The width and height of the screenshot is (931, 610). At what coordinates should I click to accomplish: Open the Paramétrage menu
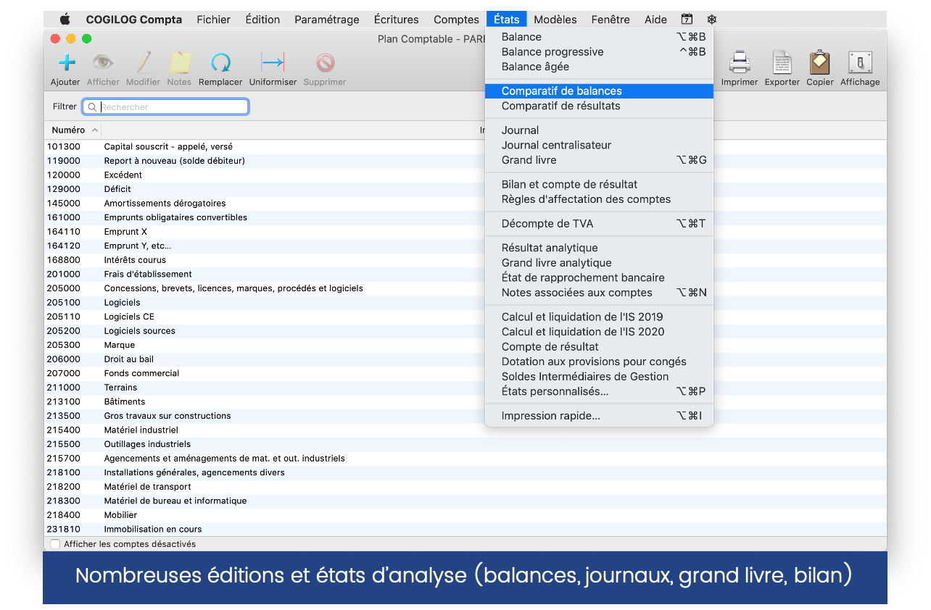(x=326, y=20)
